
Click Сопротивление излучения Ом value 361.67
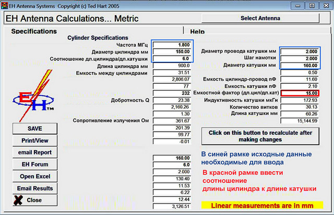tap(172, 121)
